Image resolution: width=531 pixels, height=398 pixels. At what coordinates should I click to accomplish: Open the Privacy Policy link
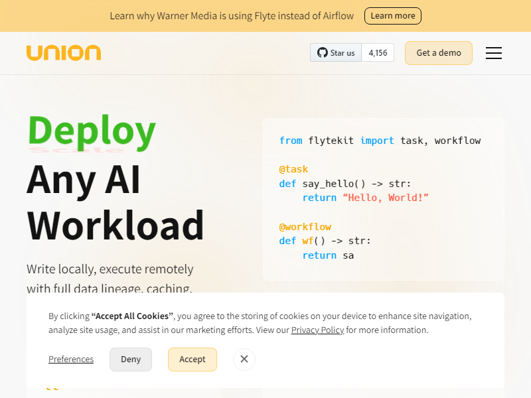click(317, 330)
